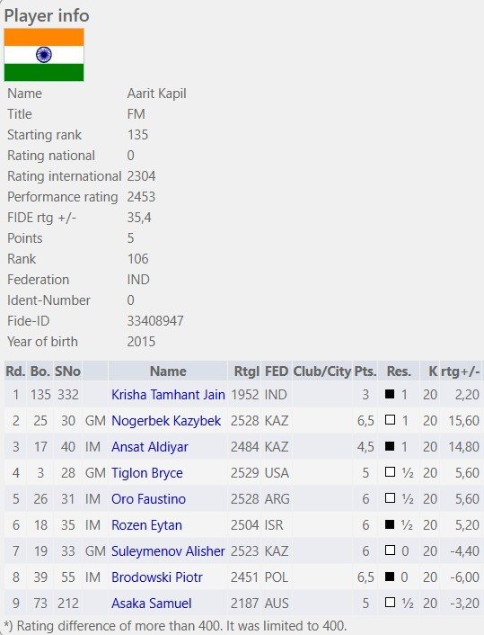Open Krisha Tamhant Jain player link
This screenshot has width=484, height=635.
click(x=168, y=395)
